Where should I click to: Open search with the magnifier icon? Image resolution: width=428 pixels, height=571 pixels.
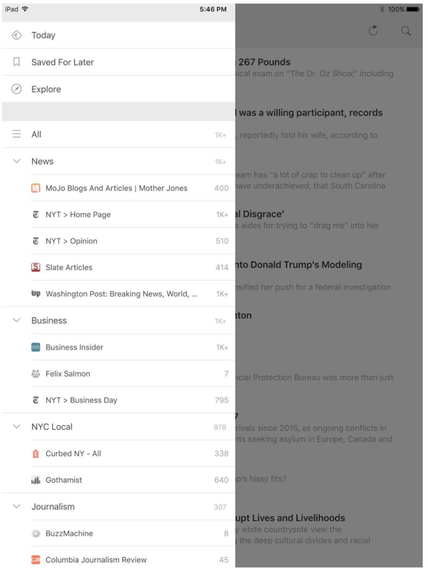point(406,31)
